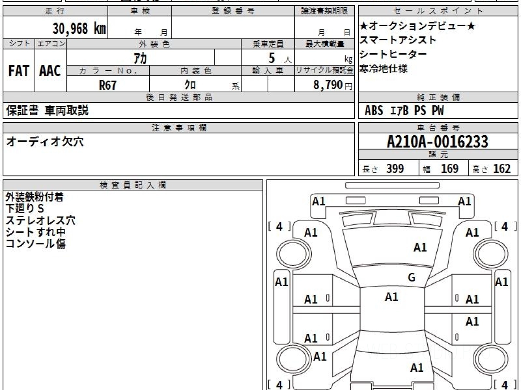Select the line スマートアシスト
The width and height of the screenshot is (521, 390).
398,40
